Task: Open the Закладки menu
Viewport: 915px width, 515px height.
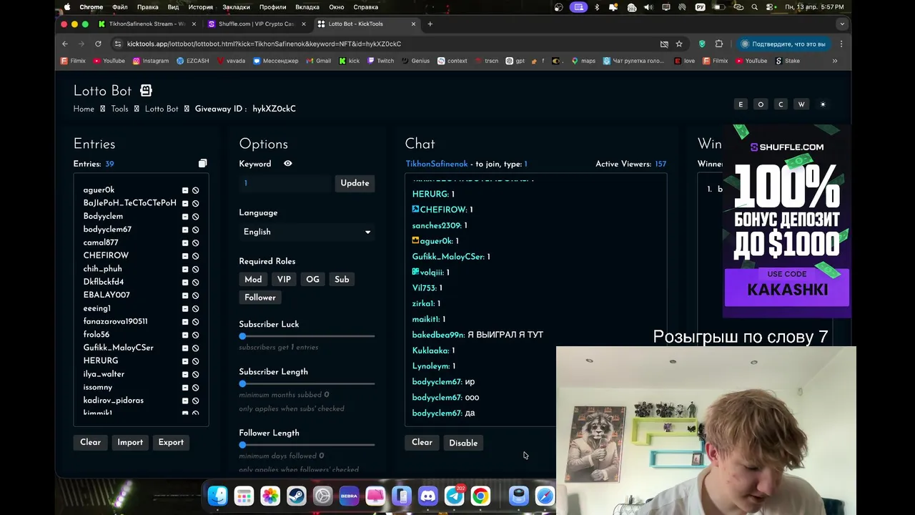Action: [236, 7]
